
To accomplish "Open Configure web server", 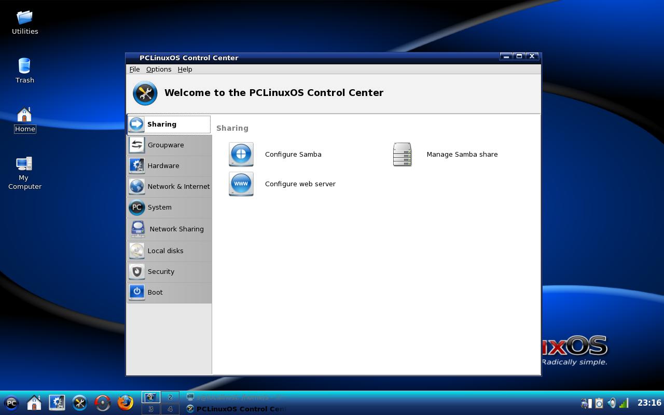I will [282, 184].
